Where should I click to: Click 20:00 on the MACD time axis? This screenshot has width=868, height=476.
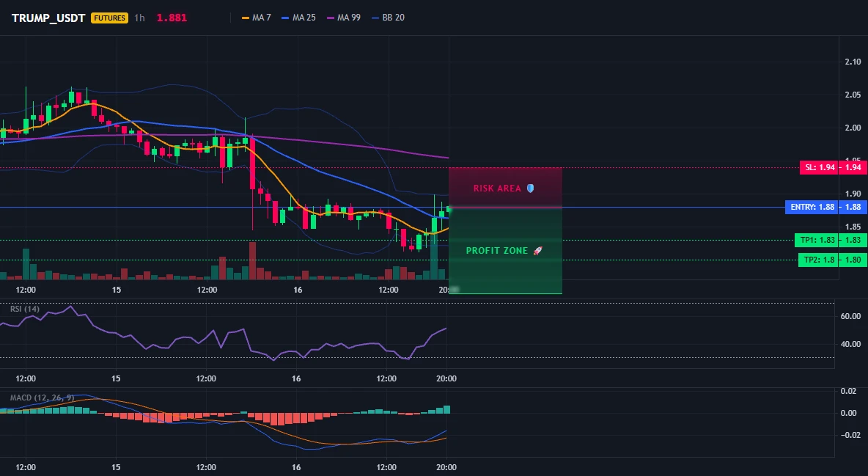point(446,467)
